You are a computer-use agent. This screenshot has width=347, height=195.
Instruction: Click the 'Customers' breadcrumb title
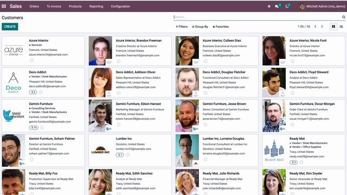[x=12, y=18]
